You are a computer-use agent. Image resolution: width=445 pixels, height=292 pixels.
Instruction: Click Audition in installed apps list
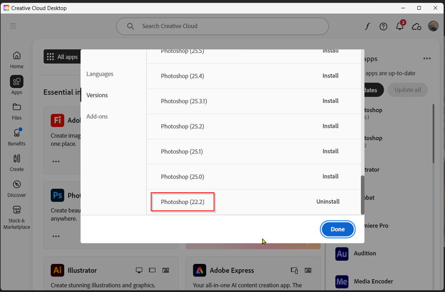coord(365,253)
